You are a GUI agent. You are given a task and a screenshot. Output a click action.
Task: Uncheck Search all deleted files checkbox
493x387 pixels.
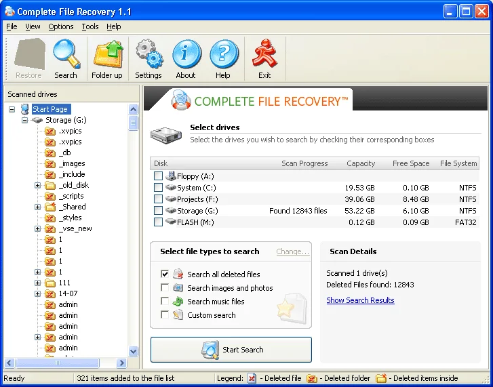pos(165,274)
